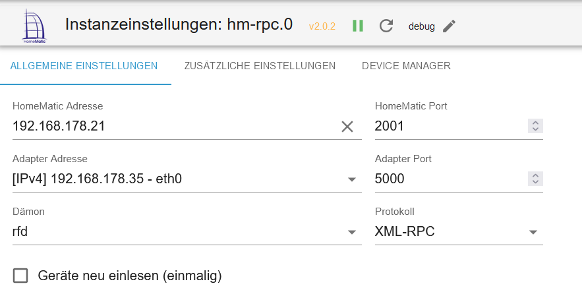Go to Device Manager tab
Viewport: 582px width, 296px height.
tap(406, 66)
